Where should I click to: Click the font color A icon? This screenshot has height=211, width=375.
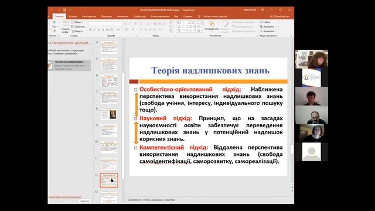coord(133,30)
